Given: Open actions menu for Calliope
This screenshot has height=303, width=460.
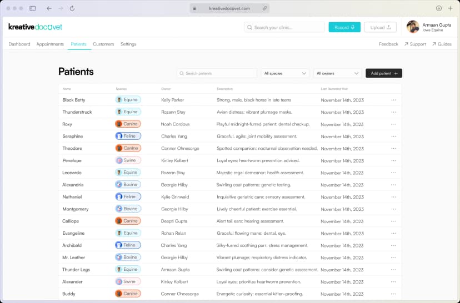Looking at the screenshot, I should 393,221.
